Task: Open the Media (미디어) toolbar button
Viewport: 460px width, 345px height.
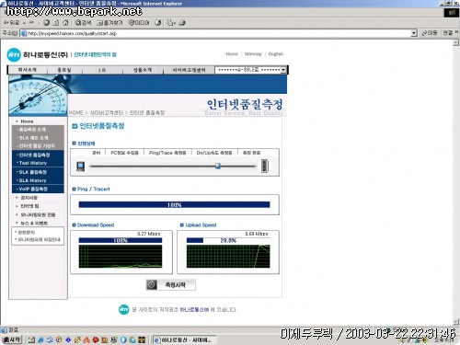Action: click(x=139, y=23)
